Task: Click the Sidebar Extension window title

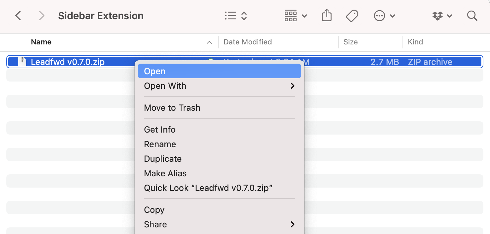Action: (x=101, y=16)
